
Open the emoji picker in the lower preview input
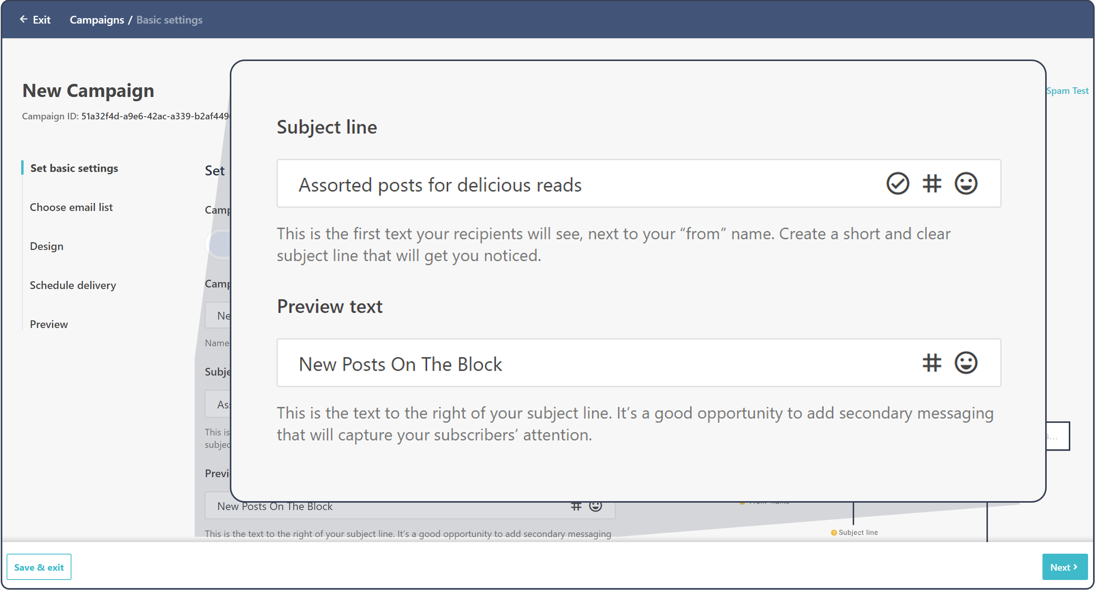595,506
